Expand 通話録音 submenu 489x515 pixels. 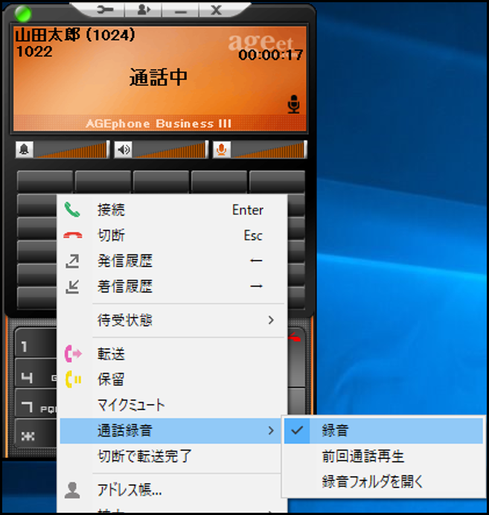[x=170, y=431]
